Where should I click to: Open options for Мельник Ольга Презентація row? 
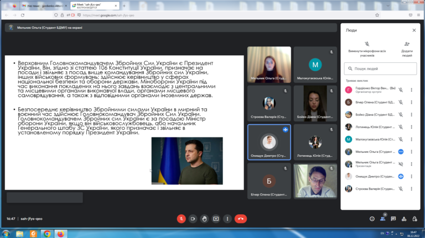412,164
